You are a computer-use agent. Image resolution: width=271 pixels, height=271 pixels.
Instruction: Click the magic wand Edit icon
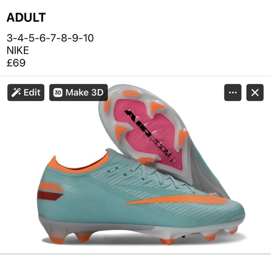16,92
